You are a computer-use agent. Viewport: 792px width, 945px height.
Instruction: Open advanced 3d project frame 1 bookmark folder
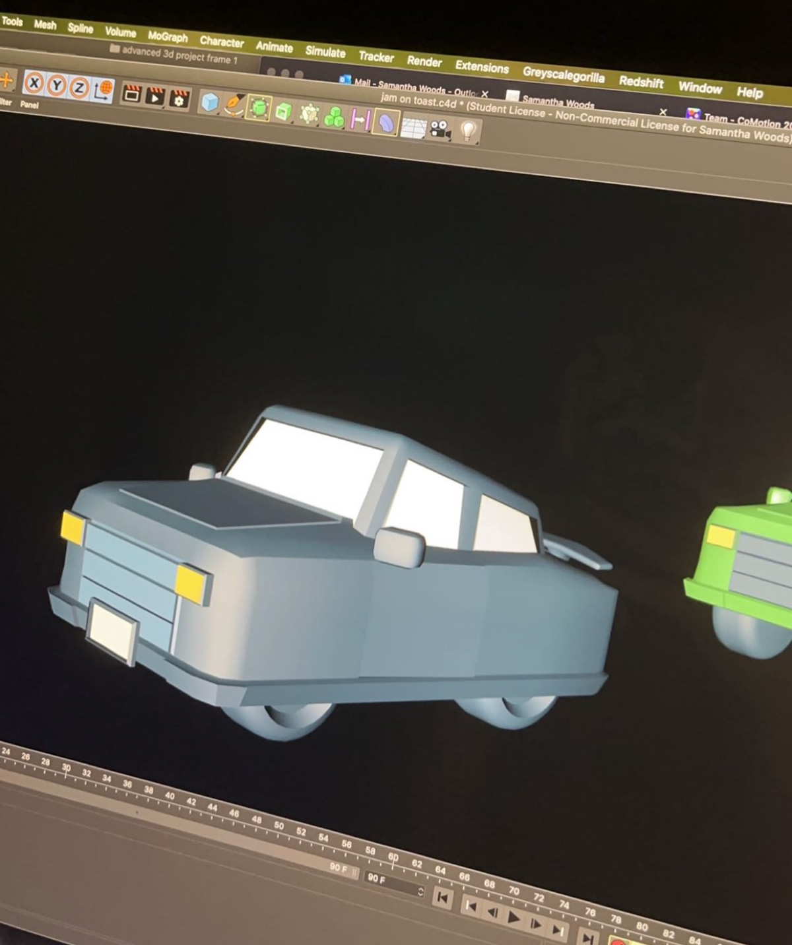coord(174,53)
